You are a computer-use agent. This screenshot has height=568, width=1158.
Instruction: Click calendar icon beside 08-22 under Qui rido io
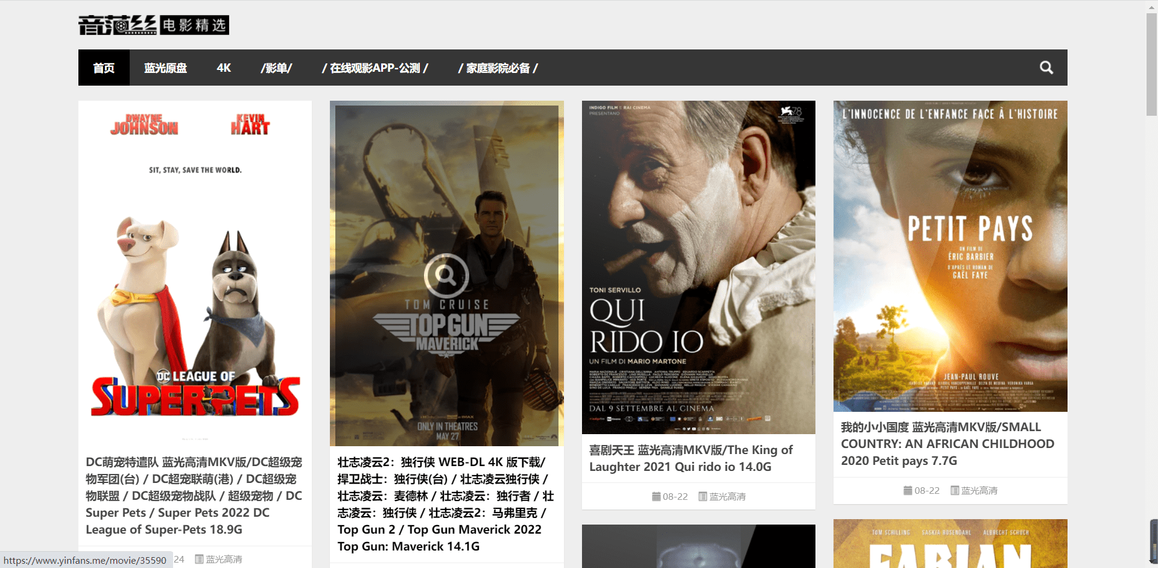(656, 496)
